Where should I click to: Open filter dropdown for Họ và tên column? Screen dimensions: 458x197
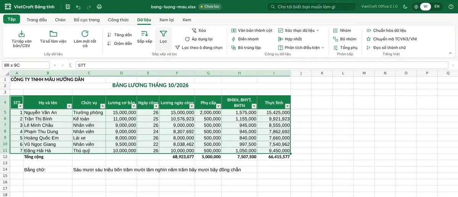point(69,106)
